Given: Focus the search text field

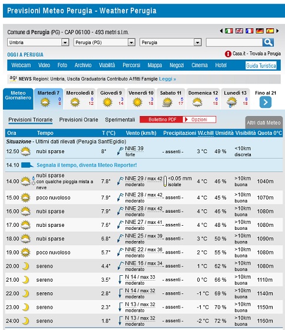Looking at the screenshot, I should tap(234, 42).
